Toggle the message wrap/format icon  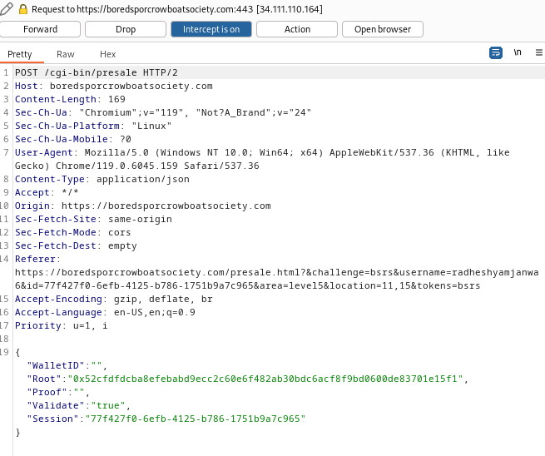[496, 52]
